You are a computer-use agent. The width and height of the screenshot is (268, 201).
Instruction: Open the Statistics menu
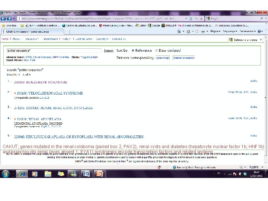pos(32,39)
